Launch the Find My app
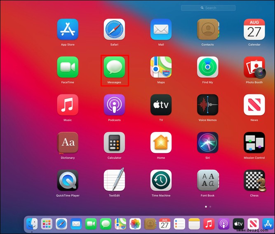This screenshot has width=275, height=234. click(208, 67)
